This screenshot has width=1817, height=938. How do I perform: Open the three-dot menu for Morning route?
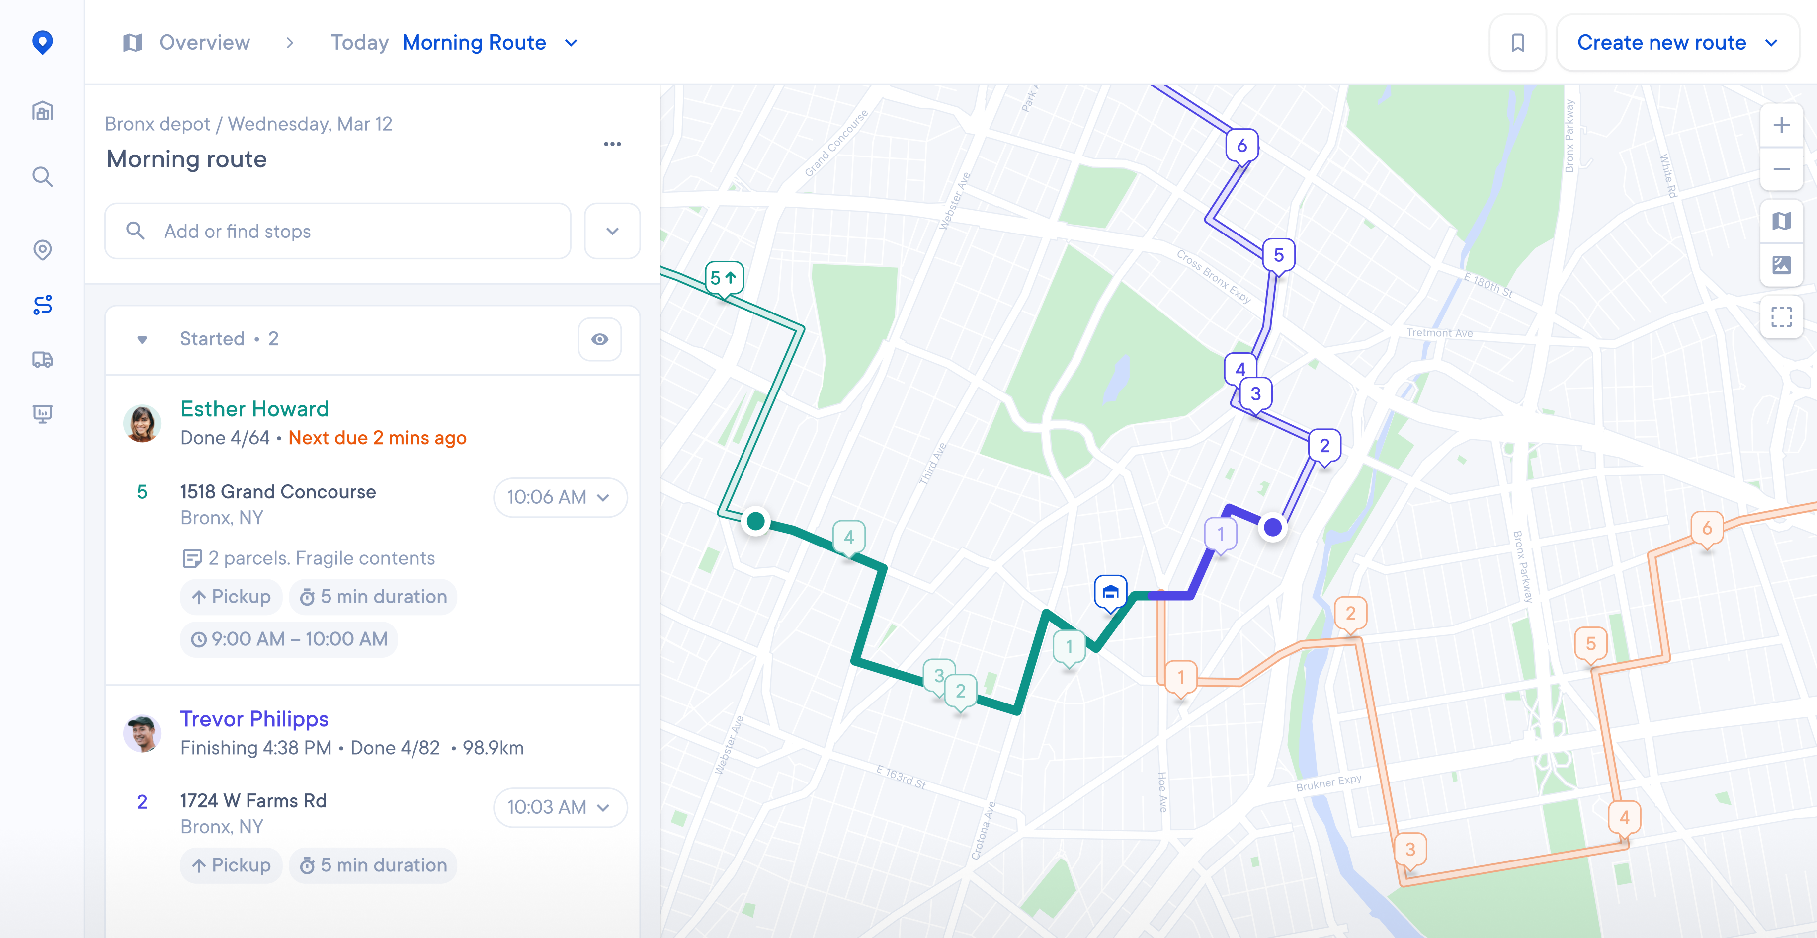point(612,144)
